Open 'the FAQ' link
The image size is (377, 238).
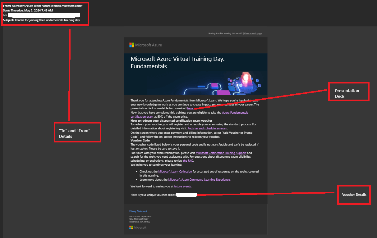pyautogui.click(x=188, y=161)
